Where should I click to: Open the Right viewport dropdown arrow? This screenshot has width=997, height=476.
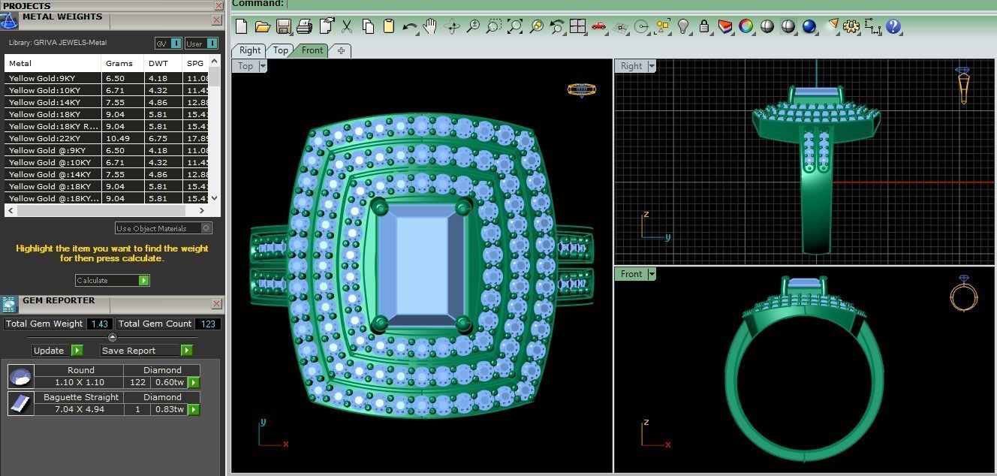click(652, 66)
